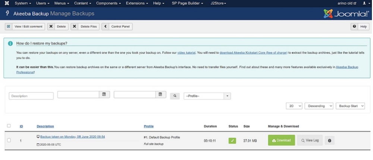This screenshot has height=160, width=373.
Task: Open Backup taken on Monday, 08 June 2020 link
Action: click(x=73, y=137)
